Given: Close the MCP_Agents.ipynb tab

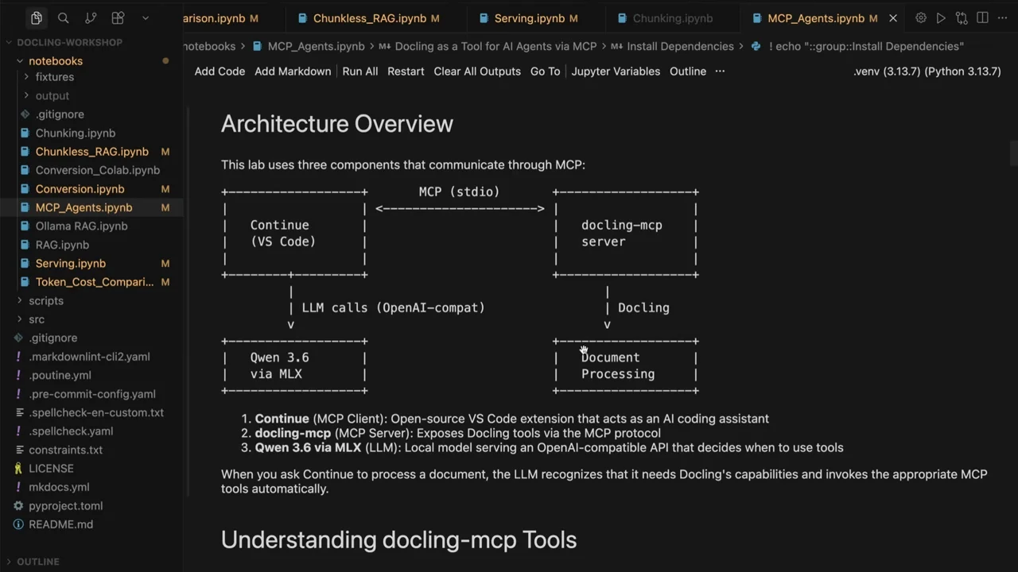Looking at the screenshot, I should click(893, 17).
